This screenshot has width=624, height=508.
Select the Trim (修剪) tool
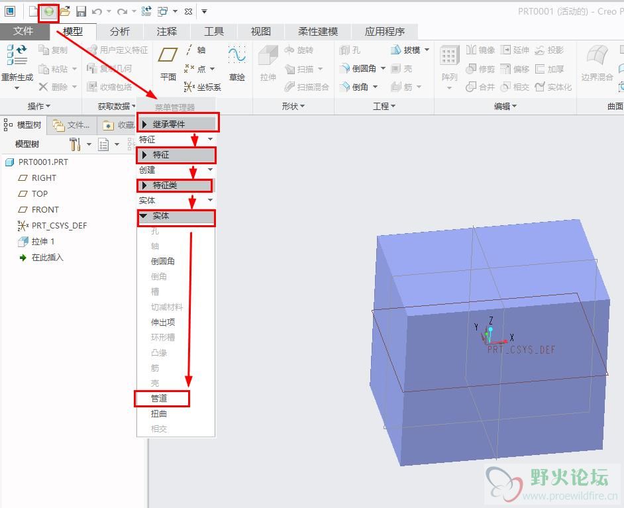coord(480,69)
